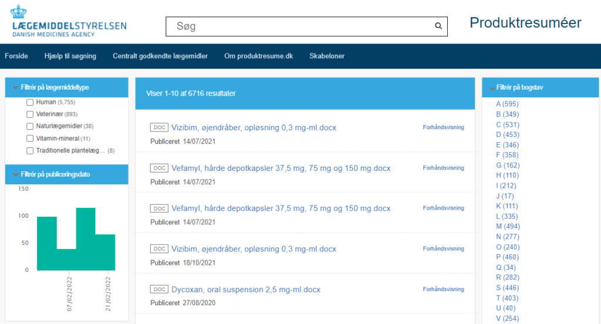601x324 pixels.
Task: Open the Dycoxan oral suspension document link
Action: (245, 289)
